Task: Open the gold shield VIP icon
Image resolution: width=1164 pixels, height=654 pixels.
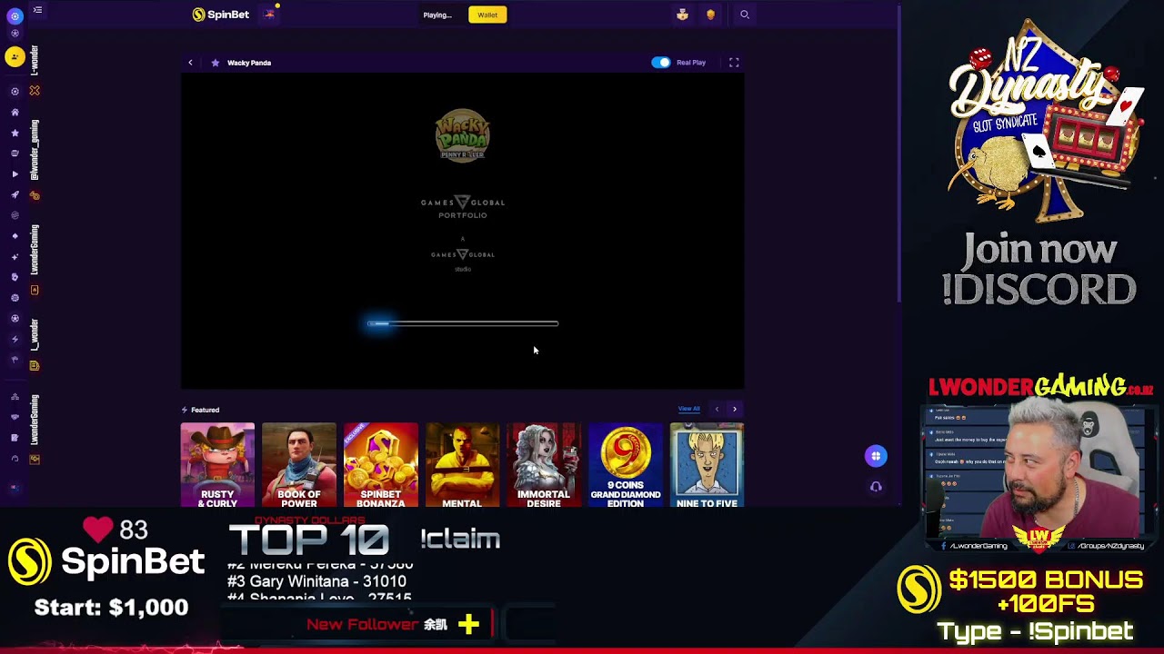Action: pyautogui.click(x=710, y=15)
